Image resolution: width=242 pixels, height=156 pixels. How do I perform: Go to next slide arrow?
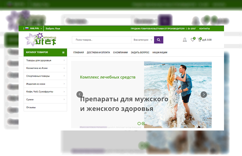pos(204,95)
